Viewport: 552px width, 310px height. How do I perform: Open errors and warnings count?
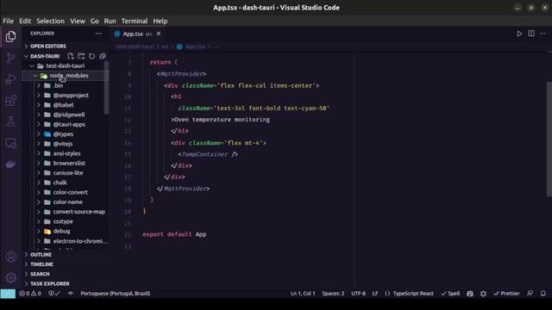[30, 294]
